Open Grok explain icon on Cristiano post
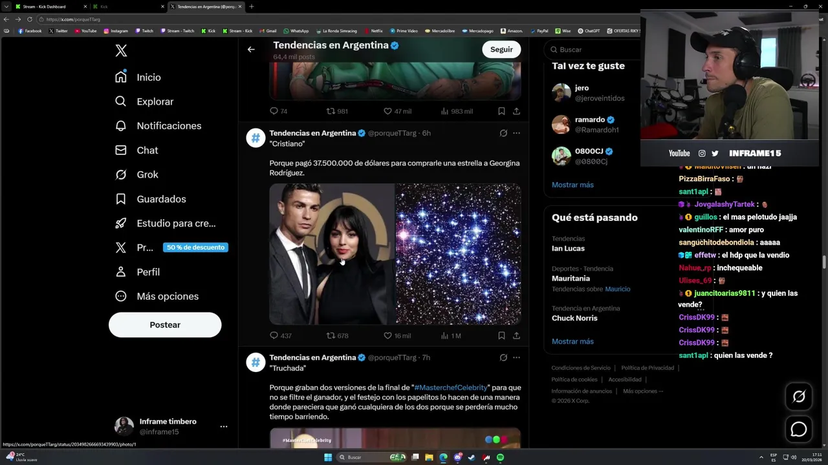 (503, 133)
